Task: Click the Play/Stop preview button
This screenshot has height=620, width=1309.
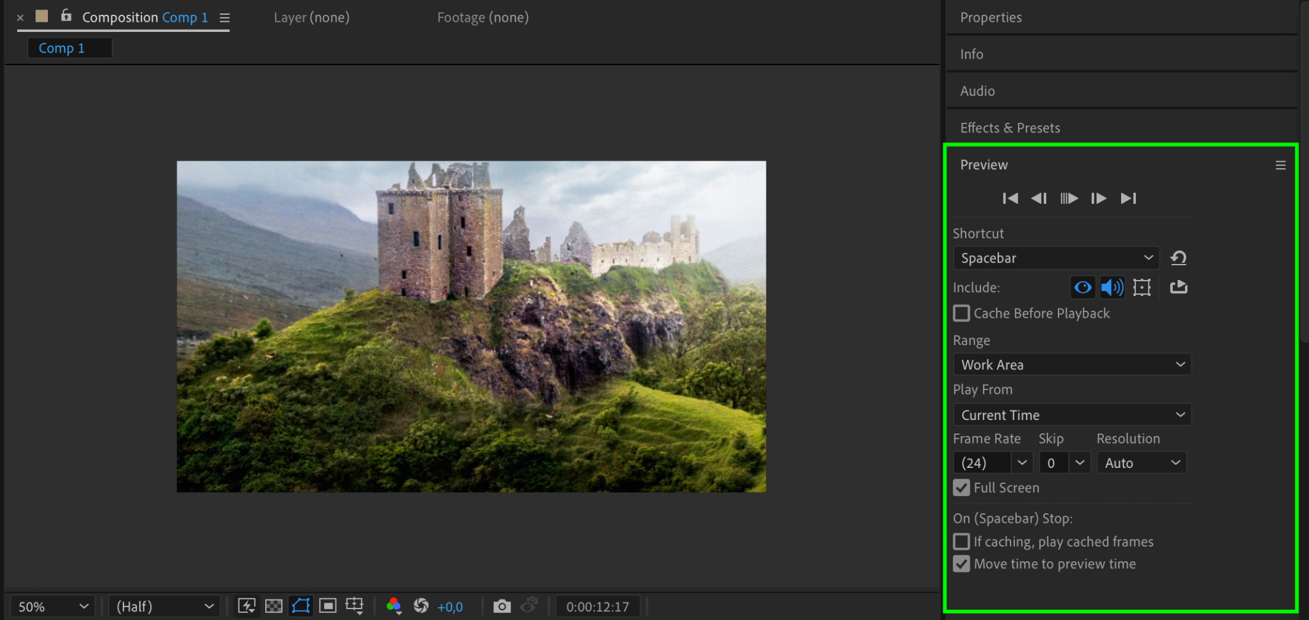Action: 1069,199
